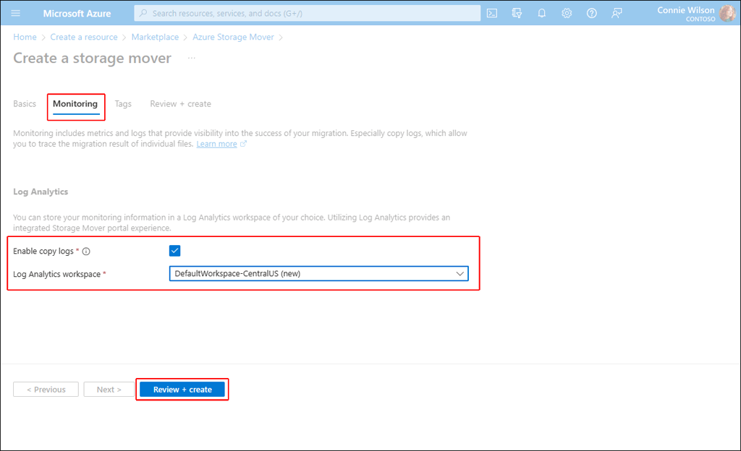
Task: Click the Next button
Action: coord(109,390)
